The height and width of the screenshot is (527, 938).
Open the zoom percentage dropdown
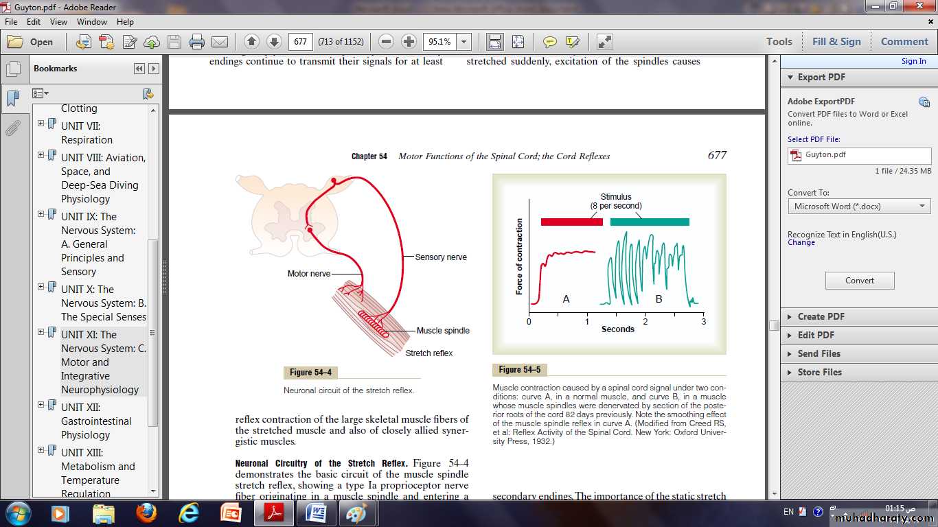[x=464, y=42]
